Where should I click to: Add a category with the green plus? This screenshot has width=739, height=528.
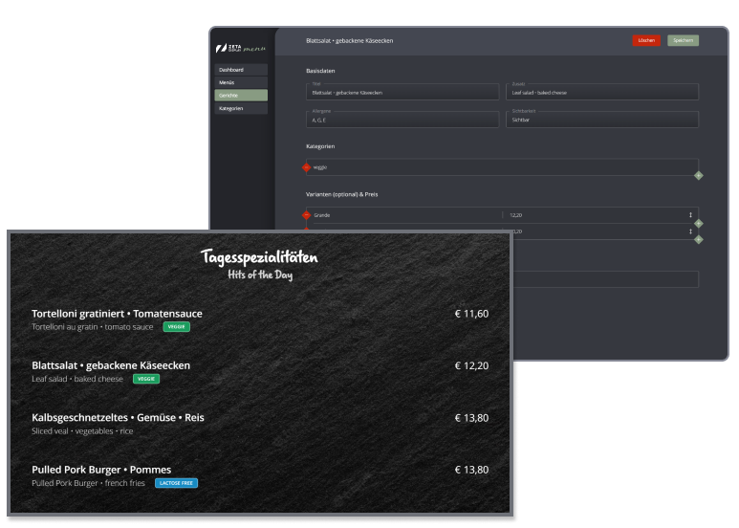(x=699, y=175)
